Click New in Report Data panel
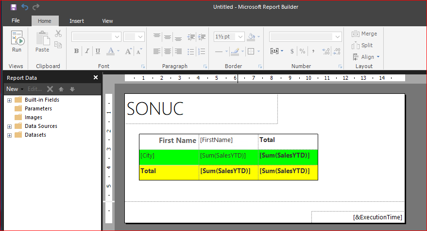Viewport: 427px width, 231px height. pos(12,89)
